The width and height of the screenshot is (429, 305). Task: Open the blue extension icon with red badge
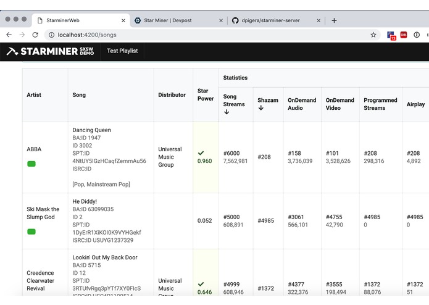coord(391,36)
